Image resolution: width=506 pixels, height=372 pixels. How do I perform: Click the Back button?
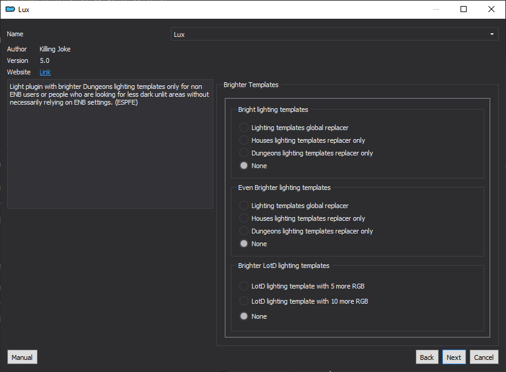click(427, 357)
